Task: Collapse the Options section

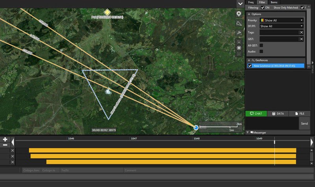Action: click(250, 14)
